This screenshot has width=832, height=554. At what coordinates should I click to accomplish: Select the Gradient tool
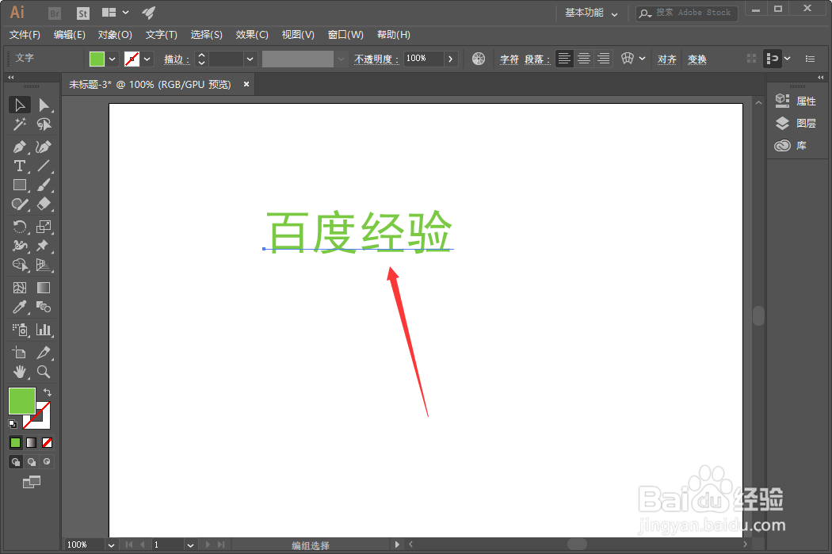(x=44, y=288)
